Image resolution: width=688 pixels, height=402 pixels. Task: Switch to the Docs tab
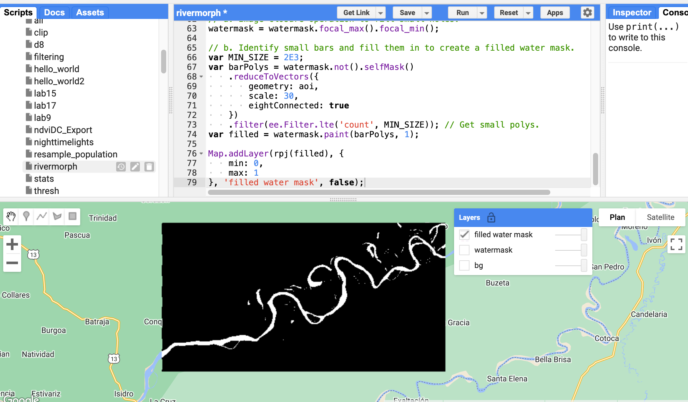pos(54,13)
